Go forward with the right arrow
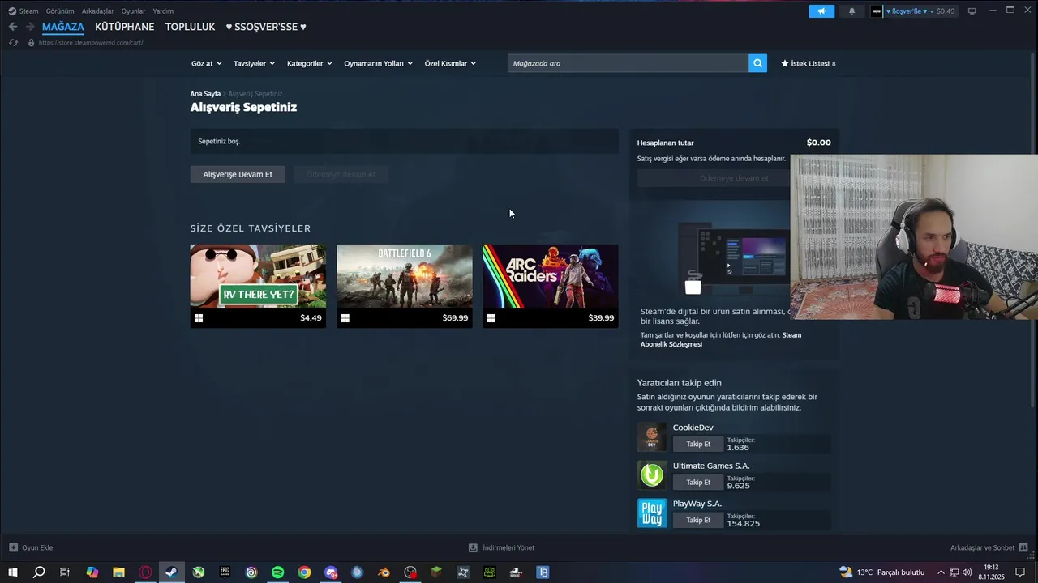This screenshot has width=1038, height=583. (30, 27)
